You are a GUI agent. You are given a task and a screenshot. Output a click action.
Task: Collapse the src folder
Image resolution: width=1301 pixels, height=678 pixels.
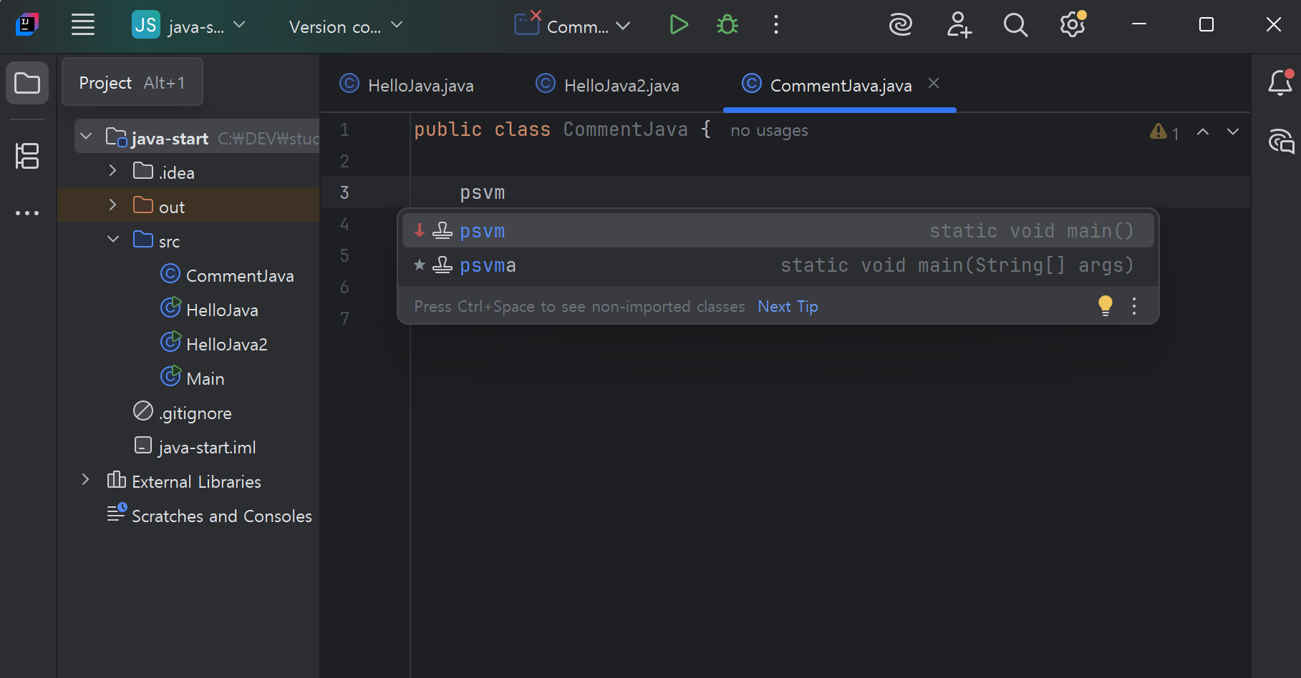112,240
